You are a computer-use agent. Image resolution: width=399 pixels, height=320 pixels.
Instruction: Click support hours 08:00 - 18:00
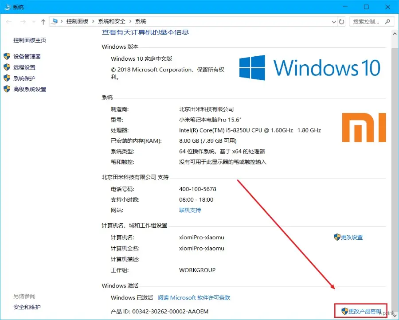(x=196, y=200)
